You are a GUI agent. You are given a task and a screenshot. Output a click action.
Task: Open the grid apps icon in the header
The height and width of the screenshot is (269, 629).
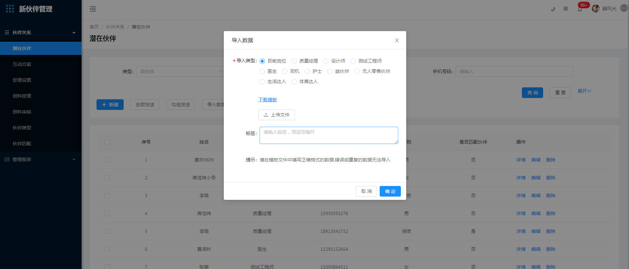[566, 9]
